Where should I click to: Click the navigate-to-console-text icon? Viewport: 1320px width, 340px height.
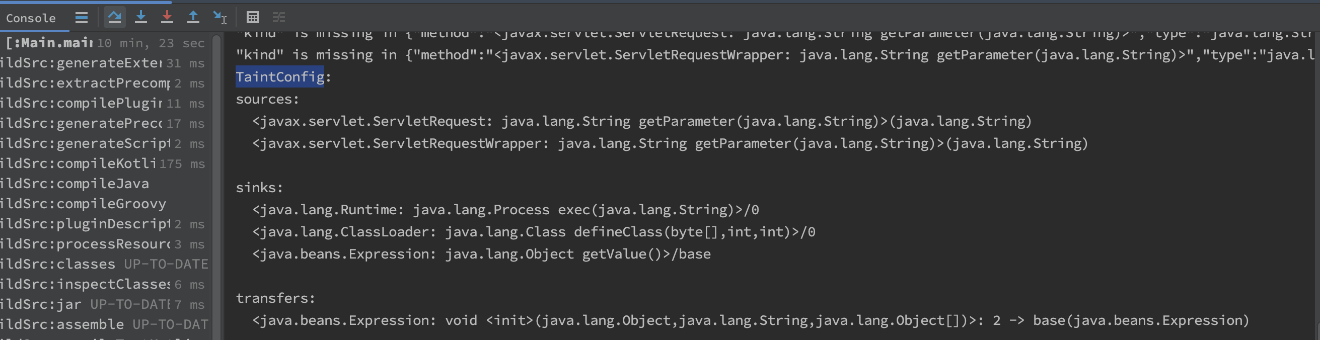[219, 17]
